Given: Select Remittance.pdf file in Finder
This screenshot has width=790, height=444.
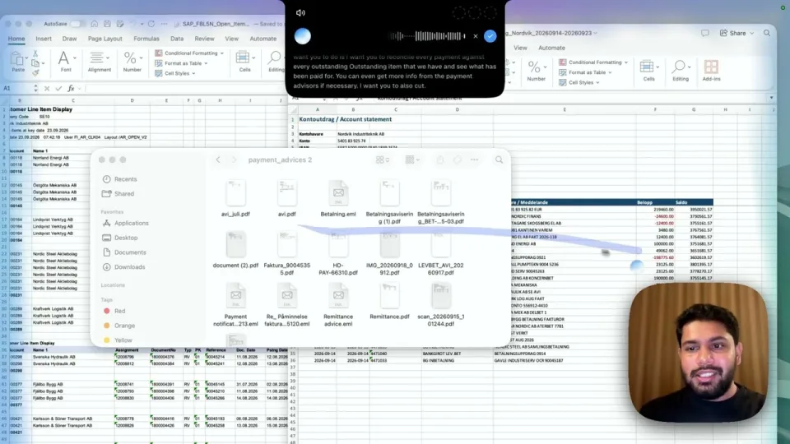Looking at the screenshot, I should 389,301.
